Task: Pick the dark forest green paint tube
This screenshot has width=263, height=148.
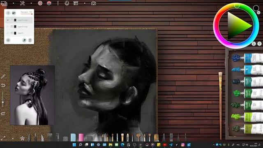Action: click(x=247, y=105)
